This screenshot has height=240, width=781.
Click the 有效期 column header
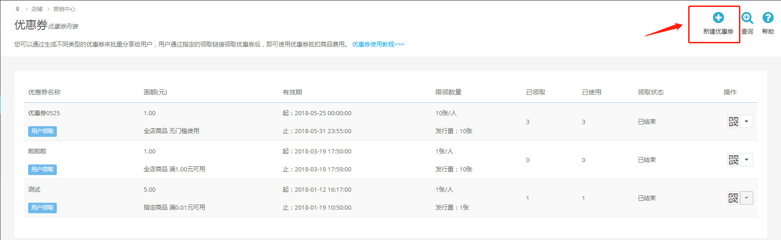(x=292, y=92)
